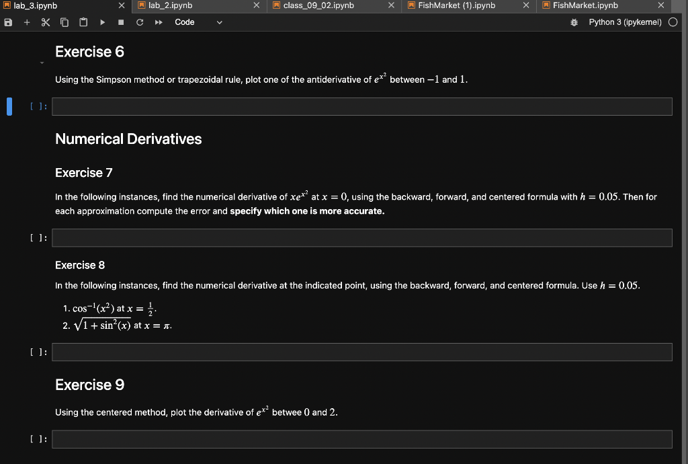Collapse the Exercise 6 heading section
Image resolution: width=688 pixels, height=464 pixels.
[x=42, y=63]
